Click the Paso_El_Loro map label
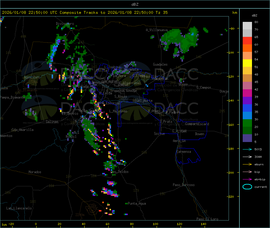 coord(207,219)
